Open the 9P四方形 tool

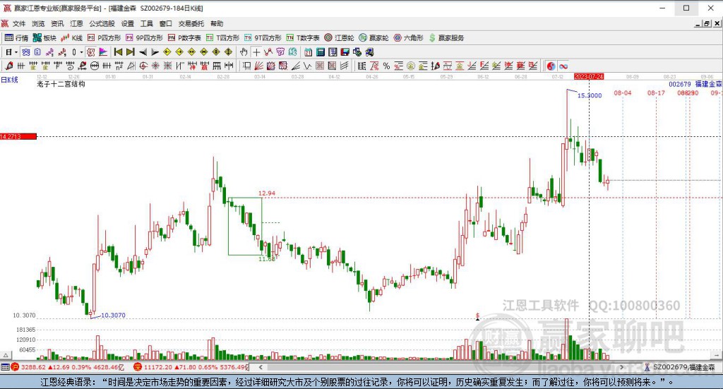click(x=144, y=38)
